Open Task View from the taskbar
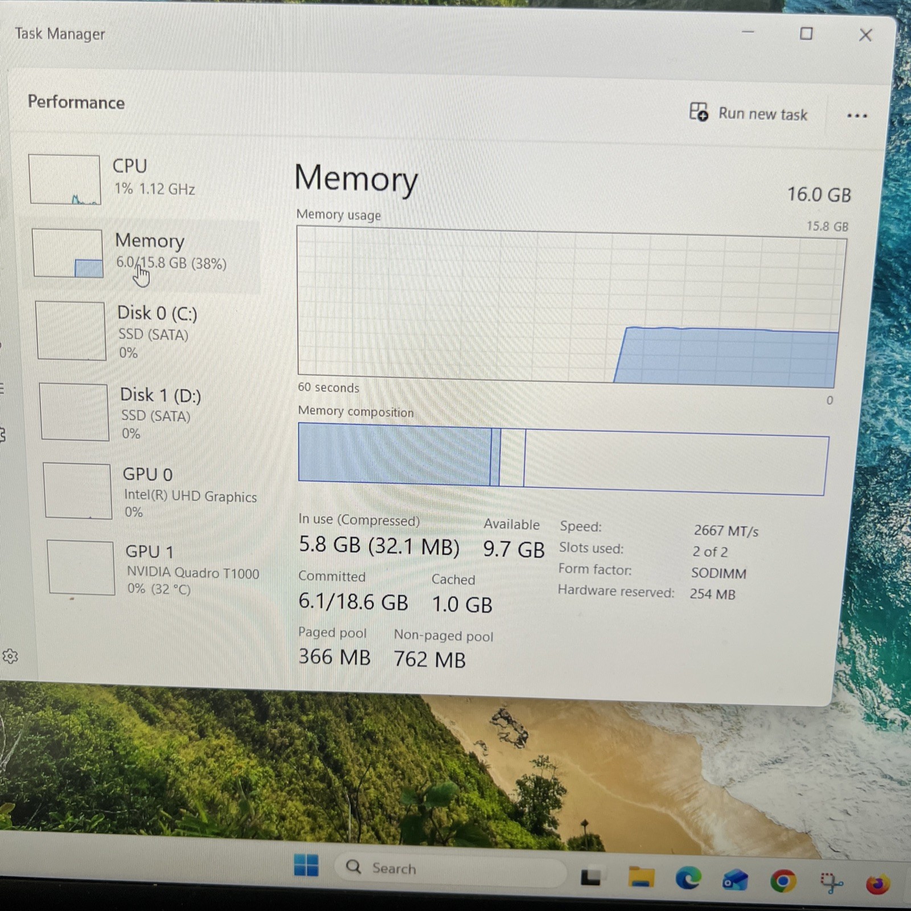 pos(590,876)
